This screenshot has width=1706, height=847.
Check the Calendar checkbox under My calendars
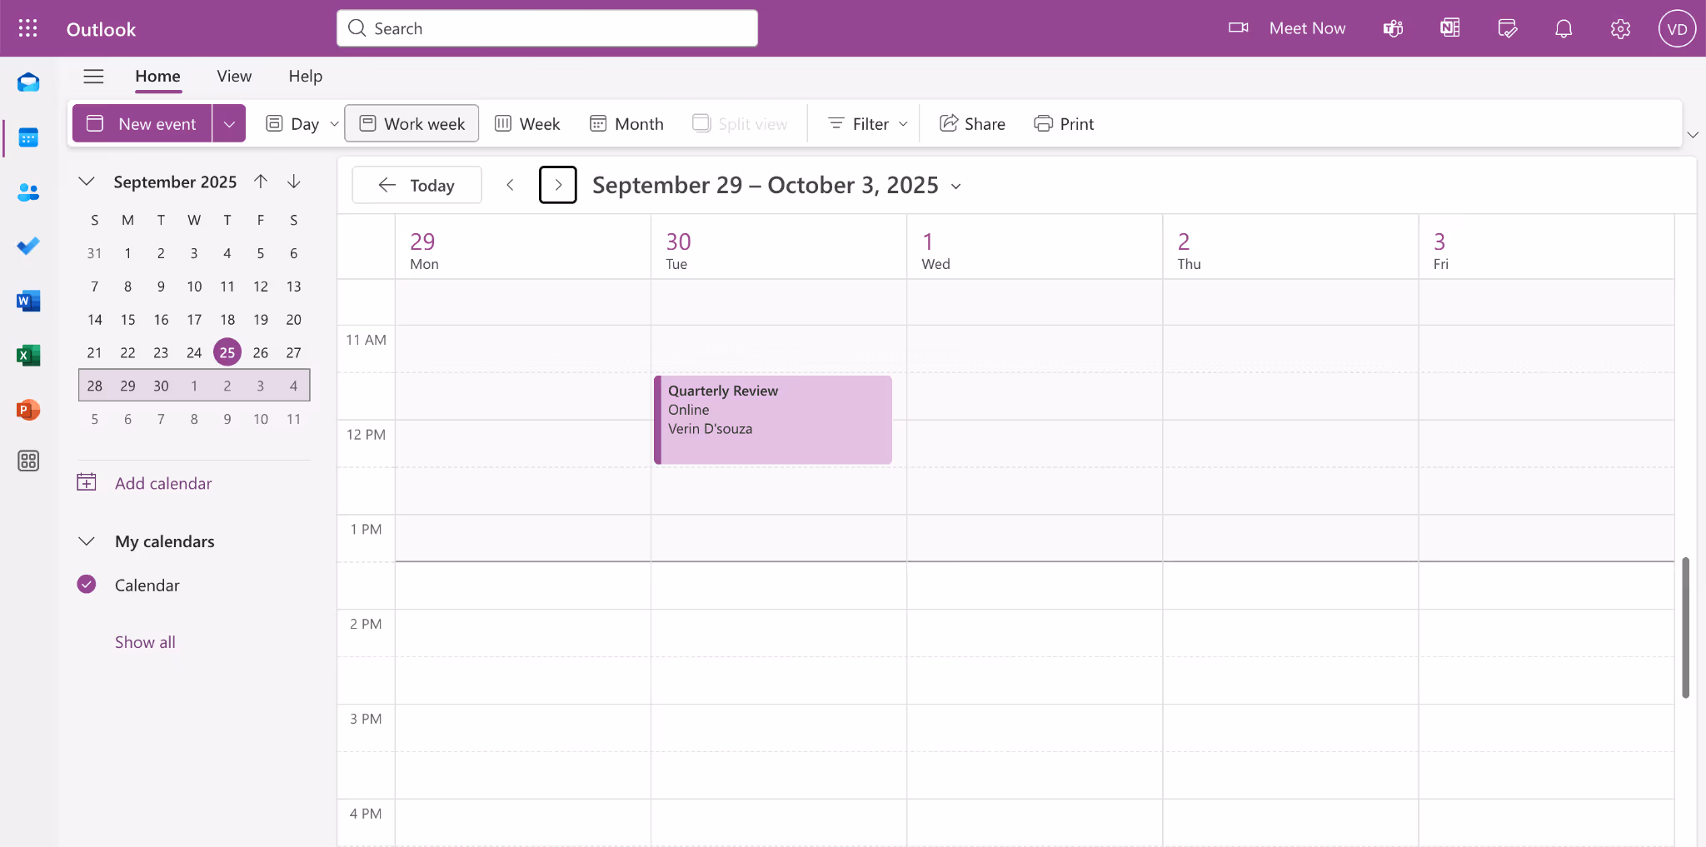(86, 584)
